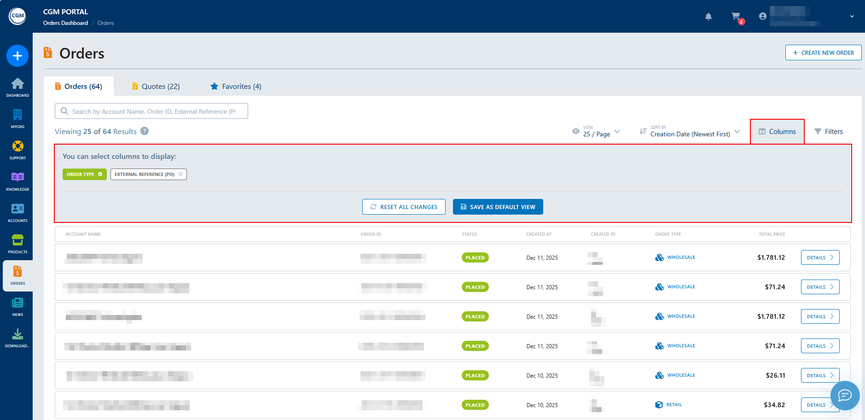Viewport: 865px width, 420px height.
Task: Disable the Order Type column chip
Action: [85, 175]
